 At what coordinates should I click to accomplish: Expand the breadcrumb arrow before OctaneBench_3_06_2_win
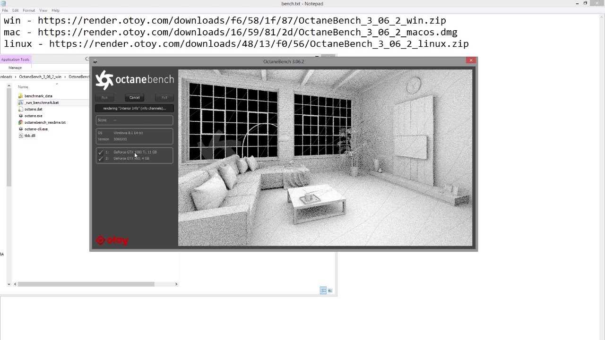[16, 76]
